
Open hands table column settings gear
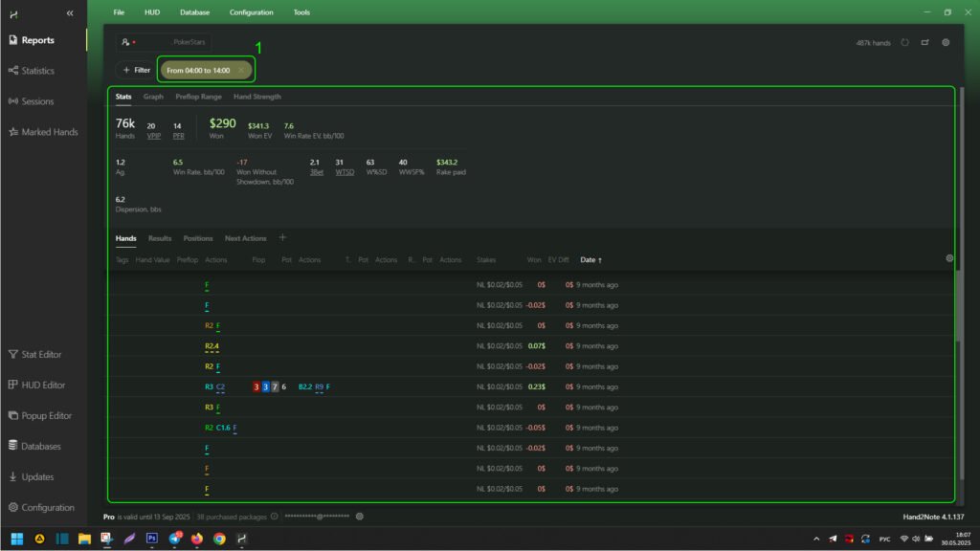949,258
